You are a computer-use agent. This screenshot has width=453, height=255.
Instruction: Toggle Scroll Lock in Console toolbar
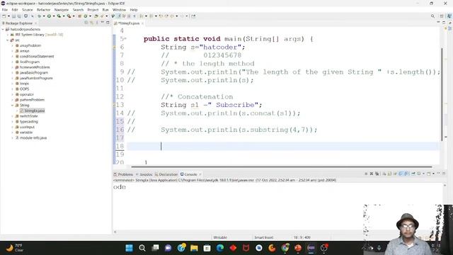point(389,174)
